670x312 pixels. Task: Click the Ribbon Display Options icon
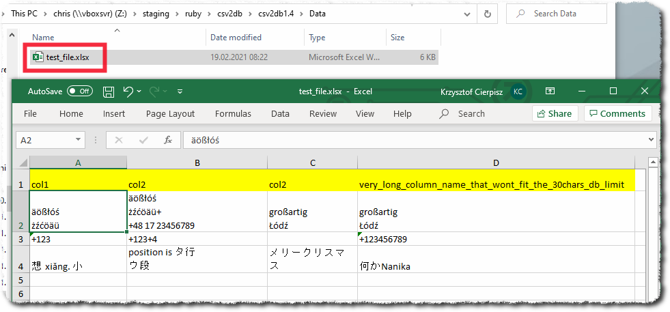(550, 91)
